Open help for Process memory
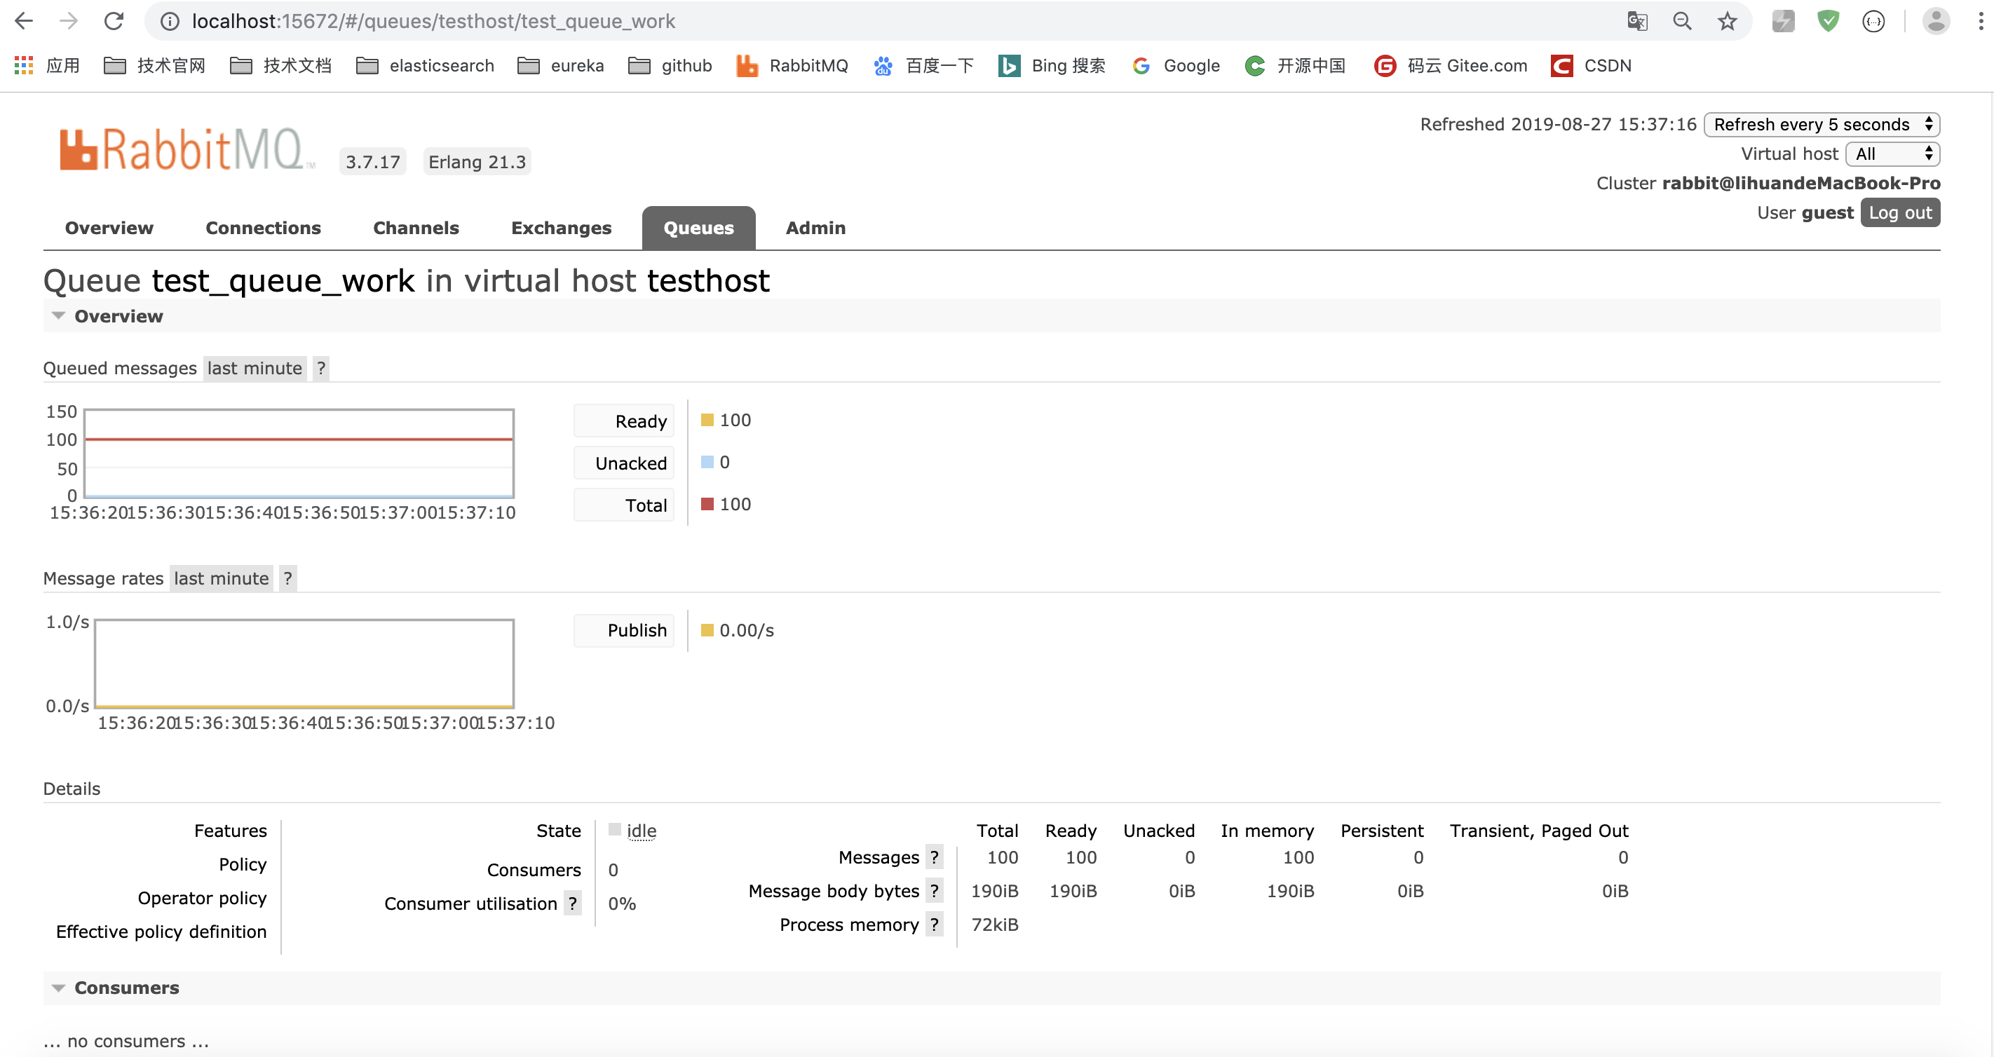Image resolution: width=1994 pixels, height=1057 pixels. tap(935, 924)
